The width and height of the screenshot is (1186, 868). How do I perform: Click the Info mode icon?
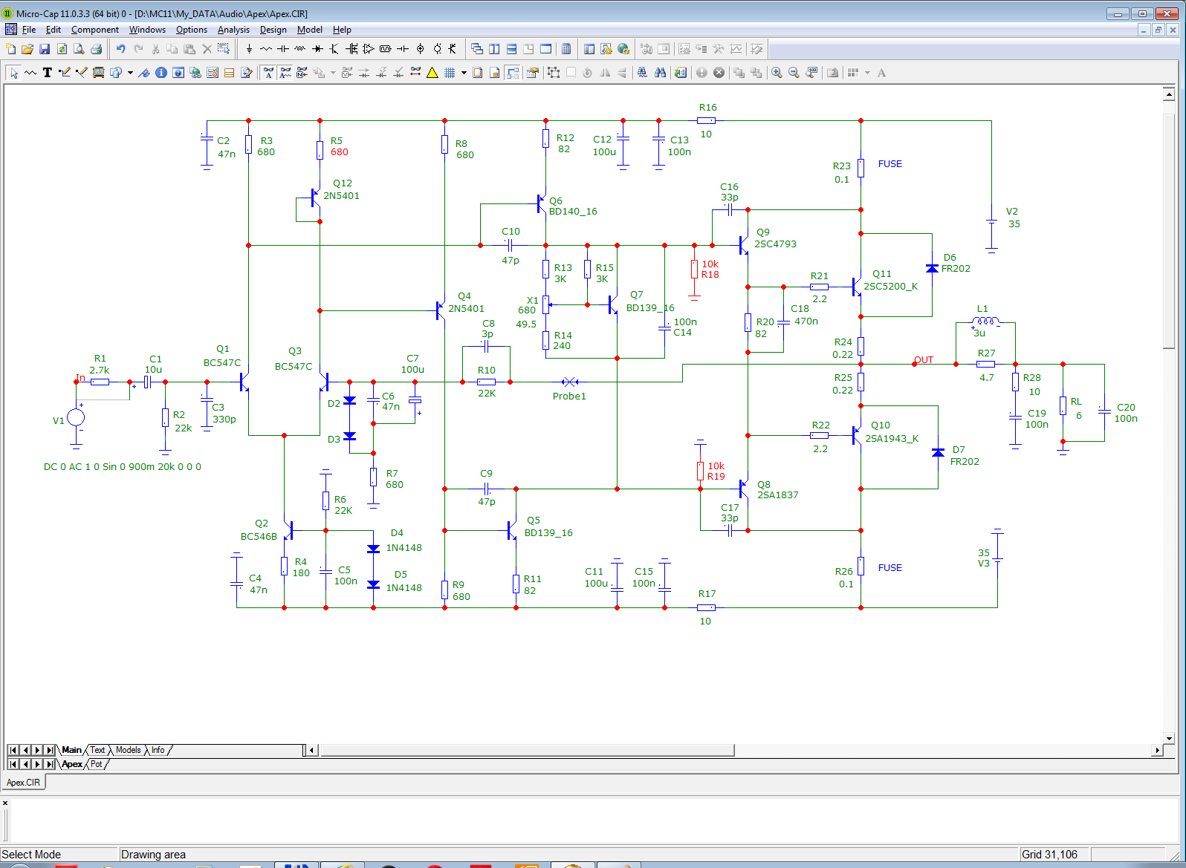[x=161, y=73]
